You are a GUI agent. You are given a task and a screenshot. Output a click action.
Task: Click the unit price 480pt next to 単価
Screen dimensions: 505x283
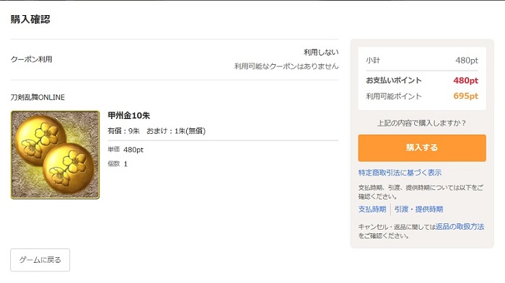coord(133,150)
